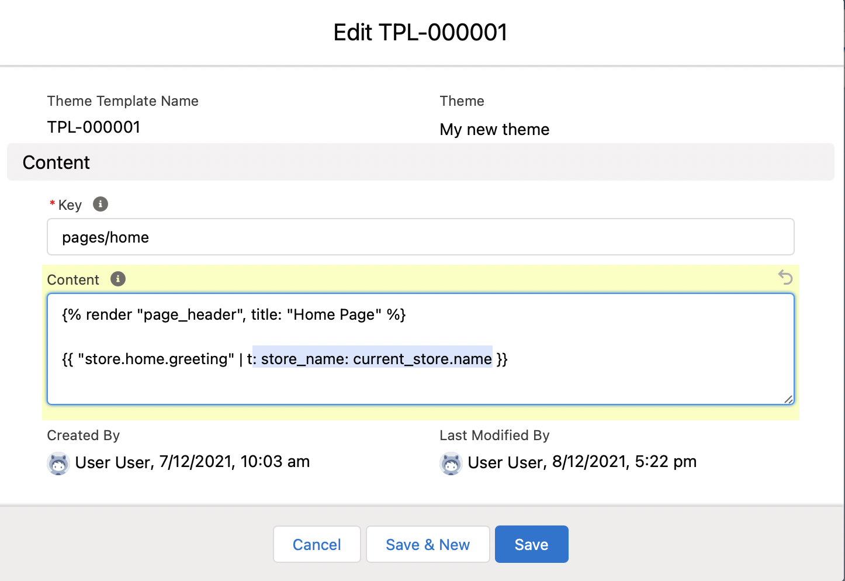Click the 'My new theme' value
Image resolution: width=845 pixels, height=581 pixels.
[x=494, y=129]
